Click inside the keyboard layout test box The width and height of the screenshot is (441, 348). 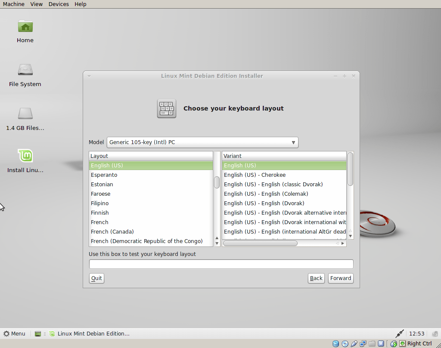[221, 264]
